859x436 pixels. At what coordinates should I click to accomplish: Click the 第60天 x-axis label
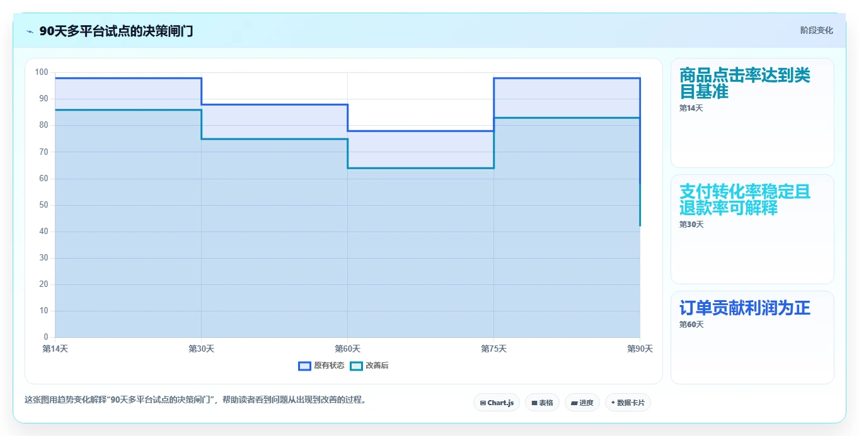[x=348, y=349]
